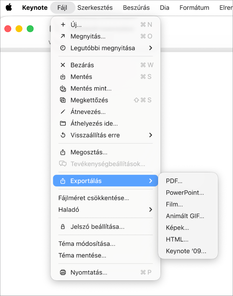Viewport: 233px width, 296px height.
Task: Select the Áthelyezés ide label
Action: click(x=94, y=123)
